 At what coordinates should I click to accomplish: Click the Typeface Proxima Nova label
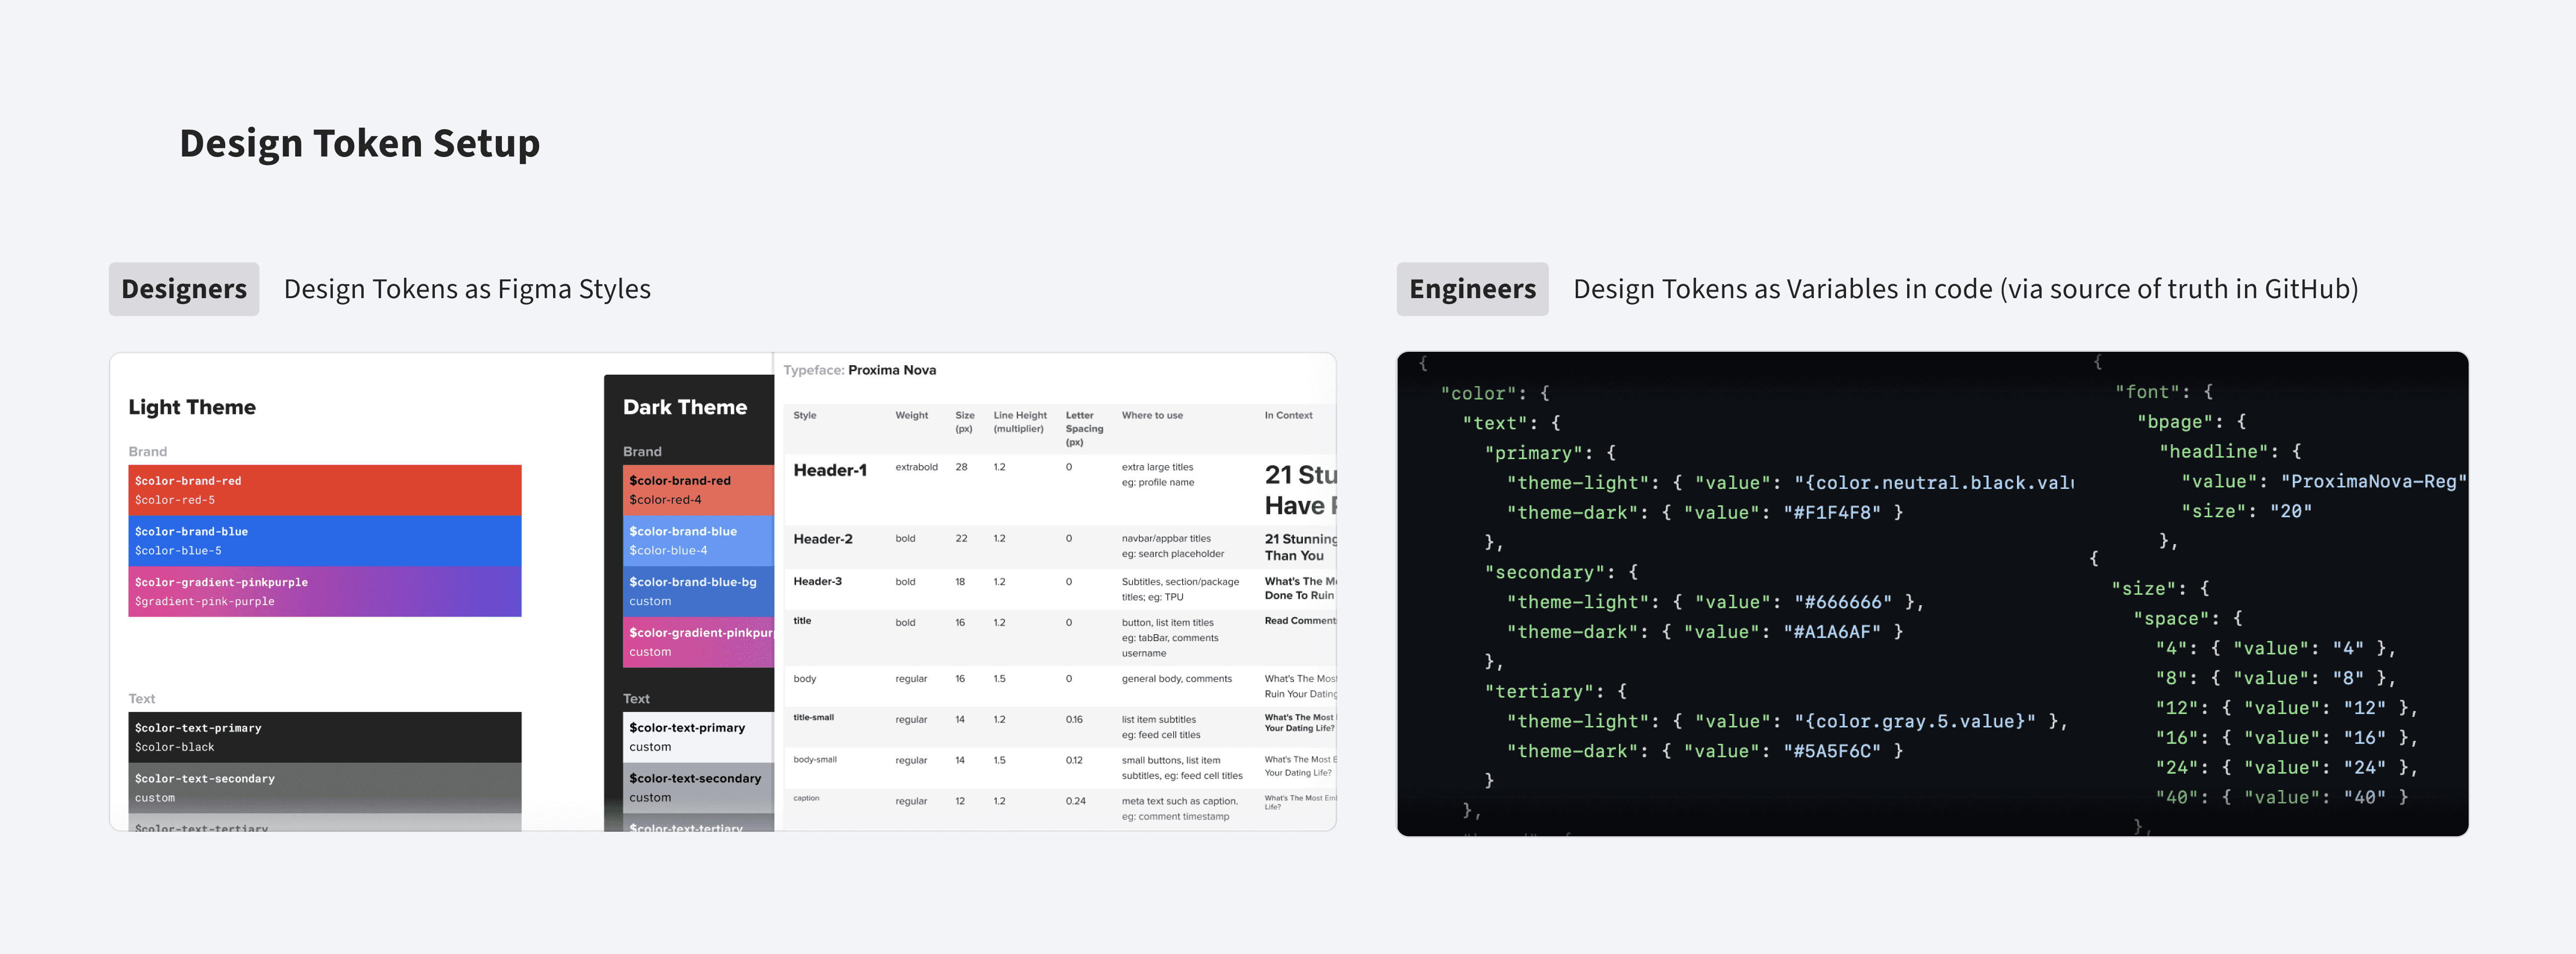(x=860, y=370)
